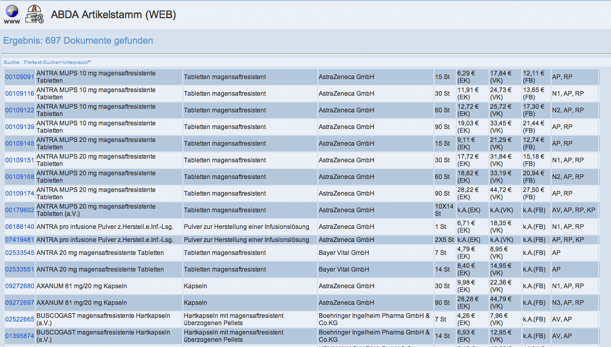Click the WWW globe icon
The height and width of the screenshot is (347, 611).
pos(11,15)
